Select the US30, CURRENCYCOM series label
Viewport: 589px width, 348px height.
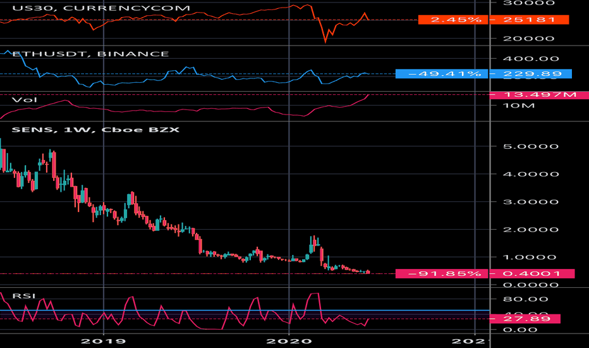(101, 8)
